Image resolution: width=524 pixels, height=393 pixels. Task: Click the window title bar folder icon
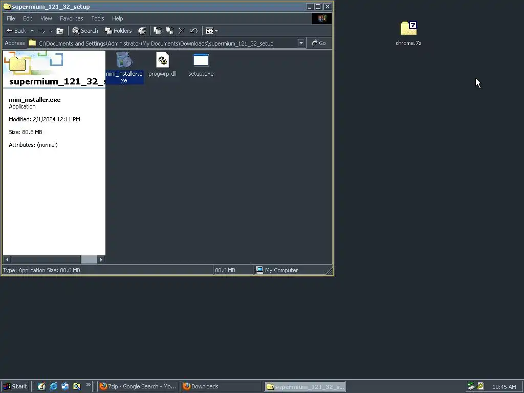pos(7,6)
